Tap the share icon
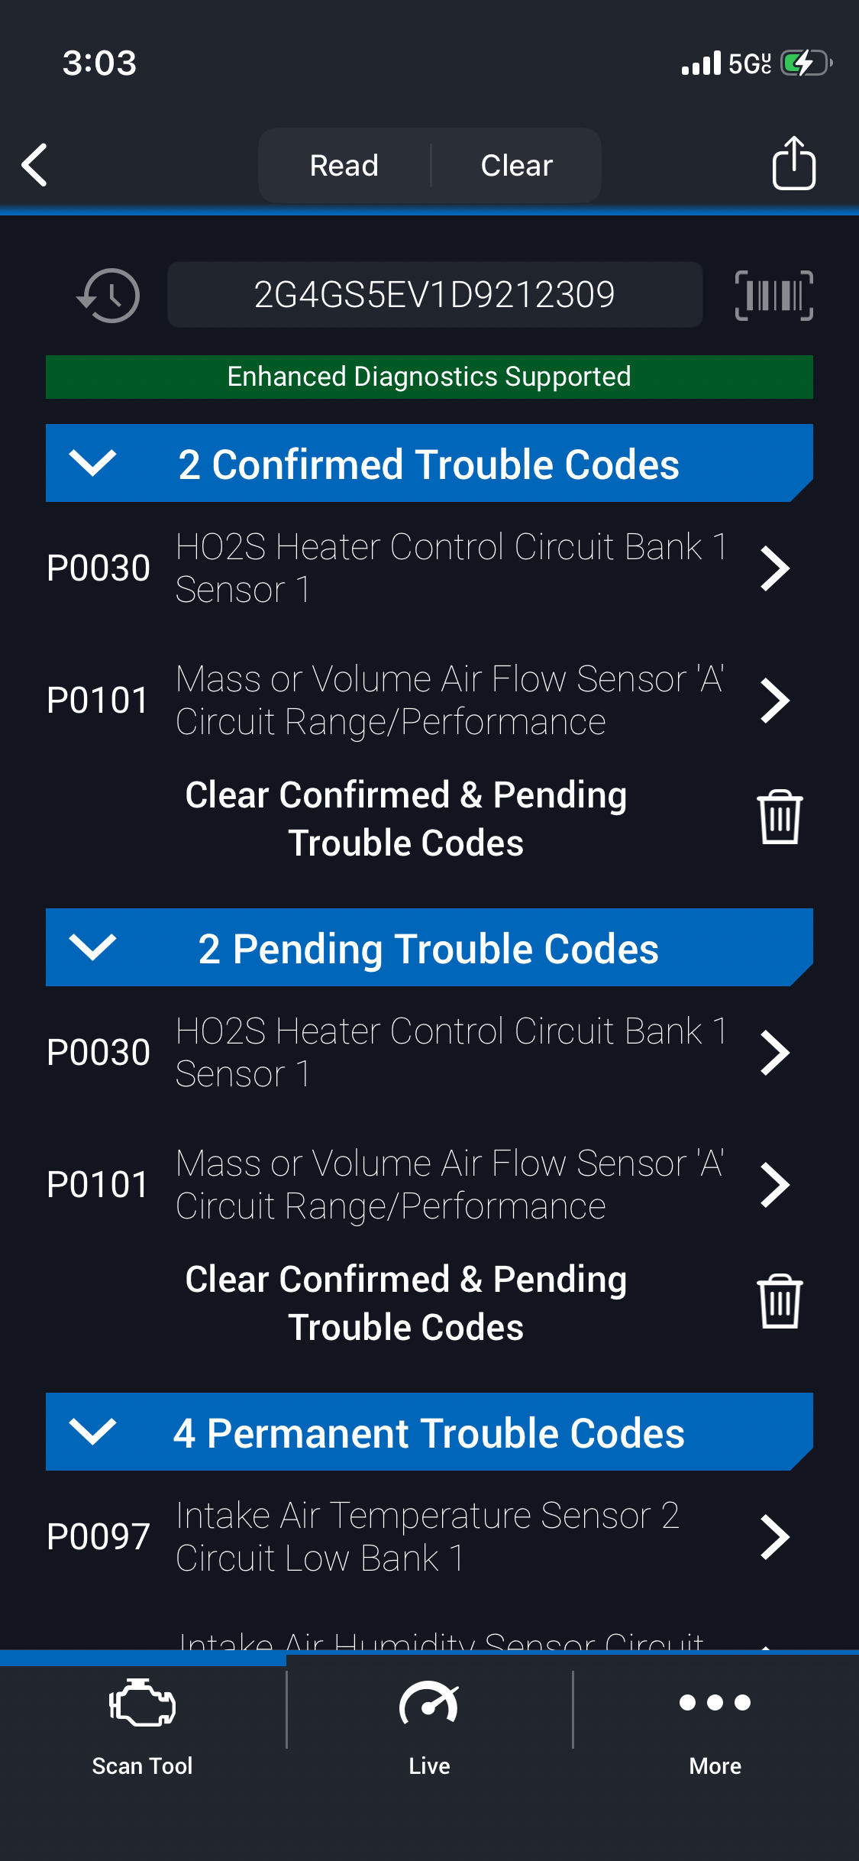Viewport: 859px width, 1861px height. (x=793, y=163)
